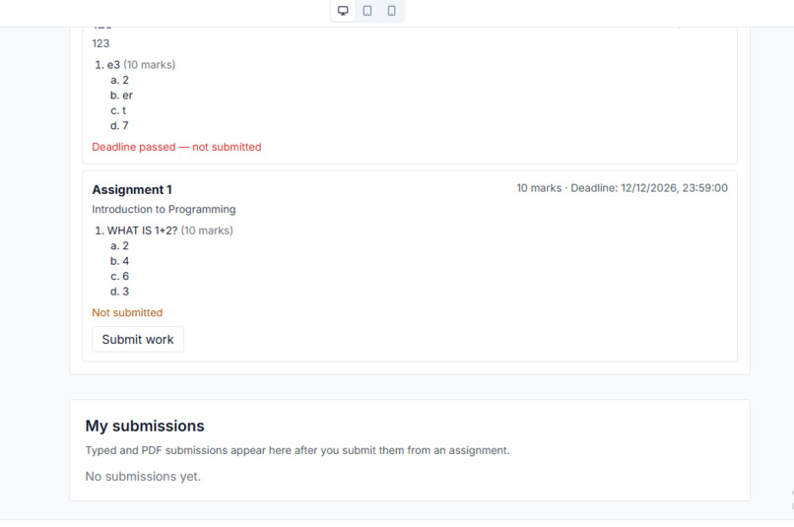The height and width of the screenshot is (527, 794).
Task: Select option 'c. 6' under WHAT IS 1+2?
Action: point(119,276)
